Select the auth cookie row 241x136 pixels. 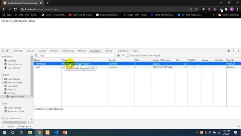point(137,67)
